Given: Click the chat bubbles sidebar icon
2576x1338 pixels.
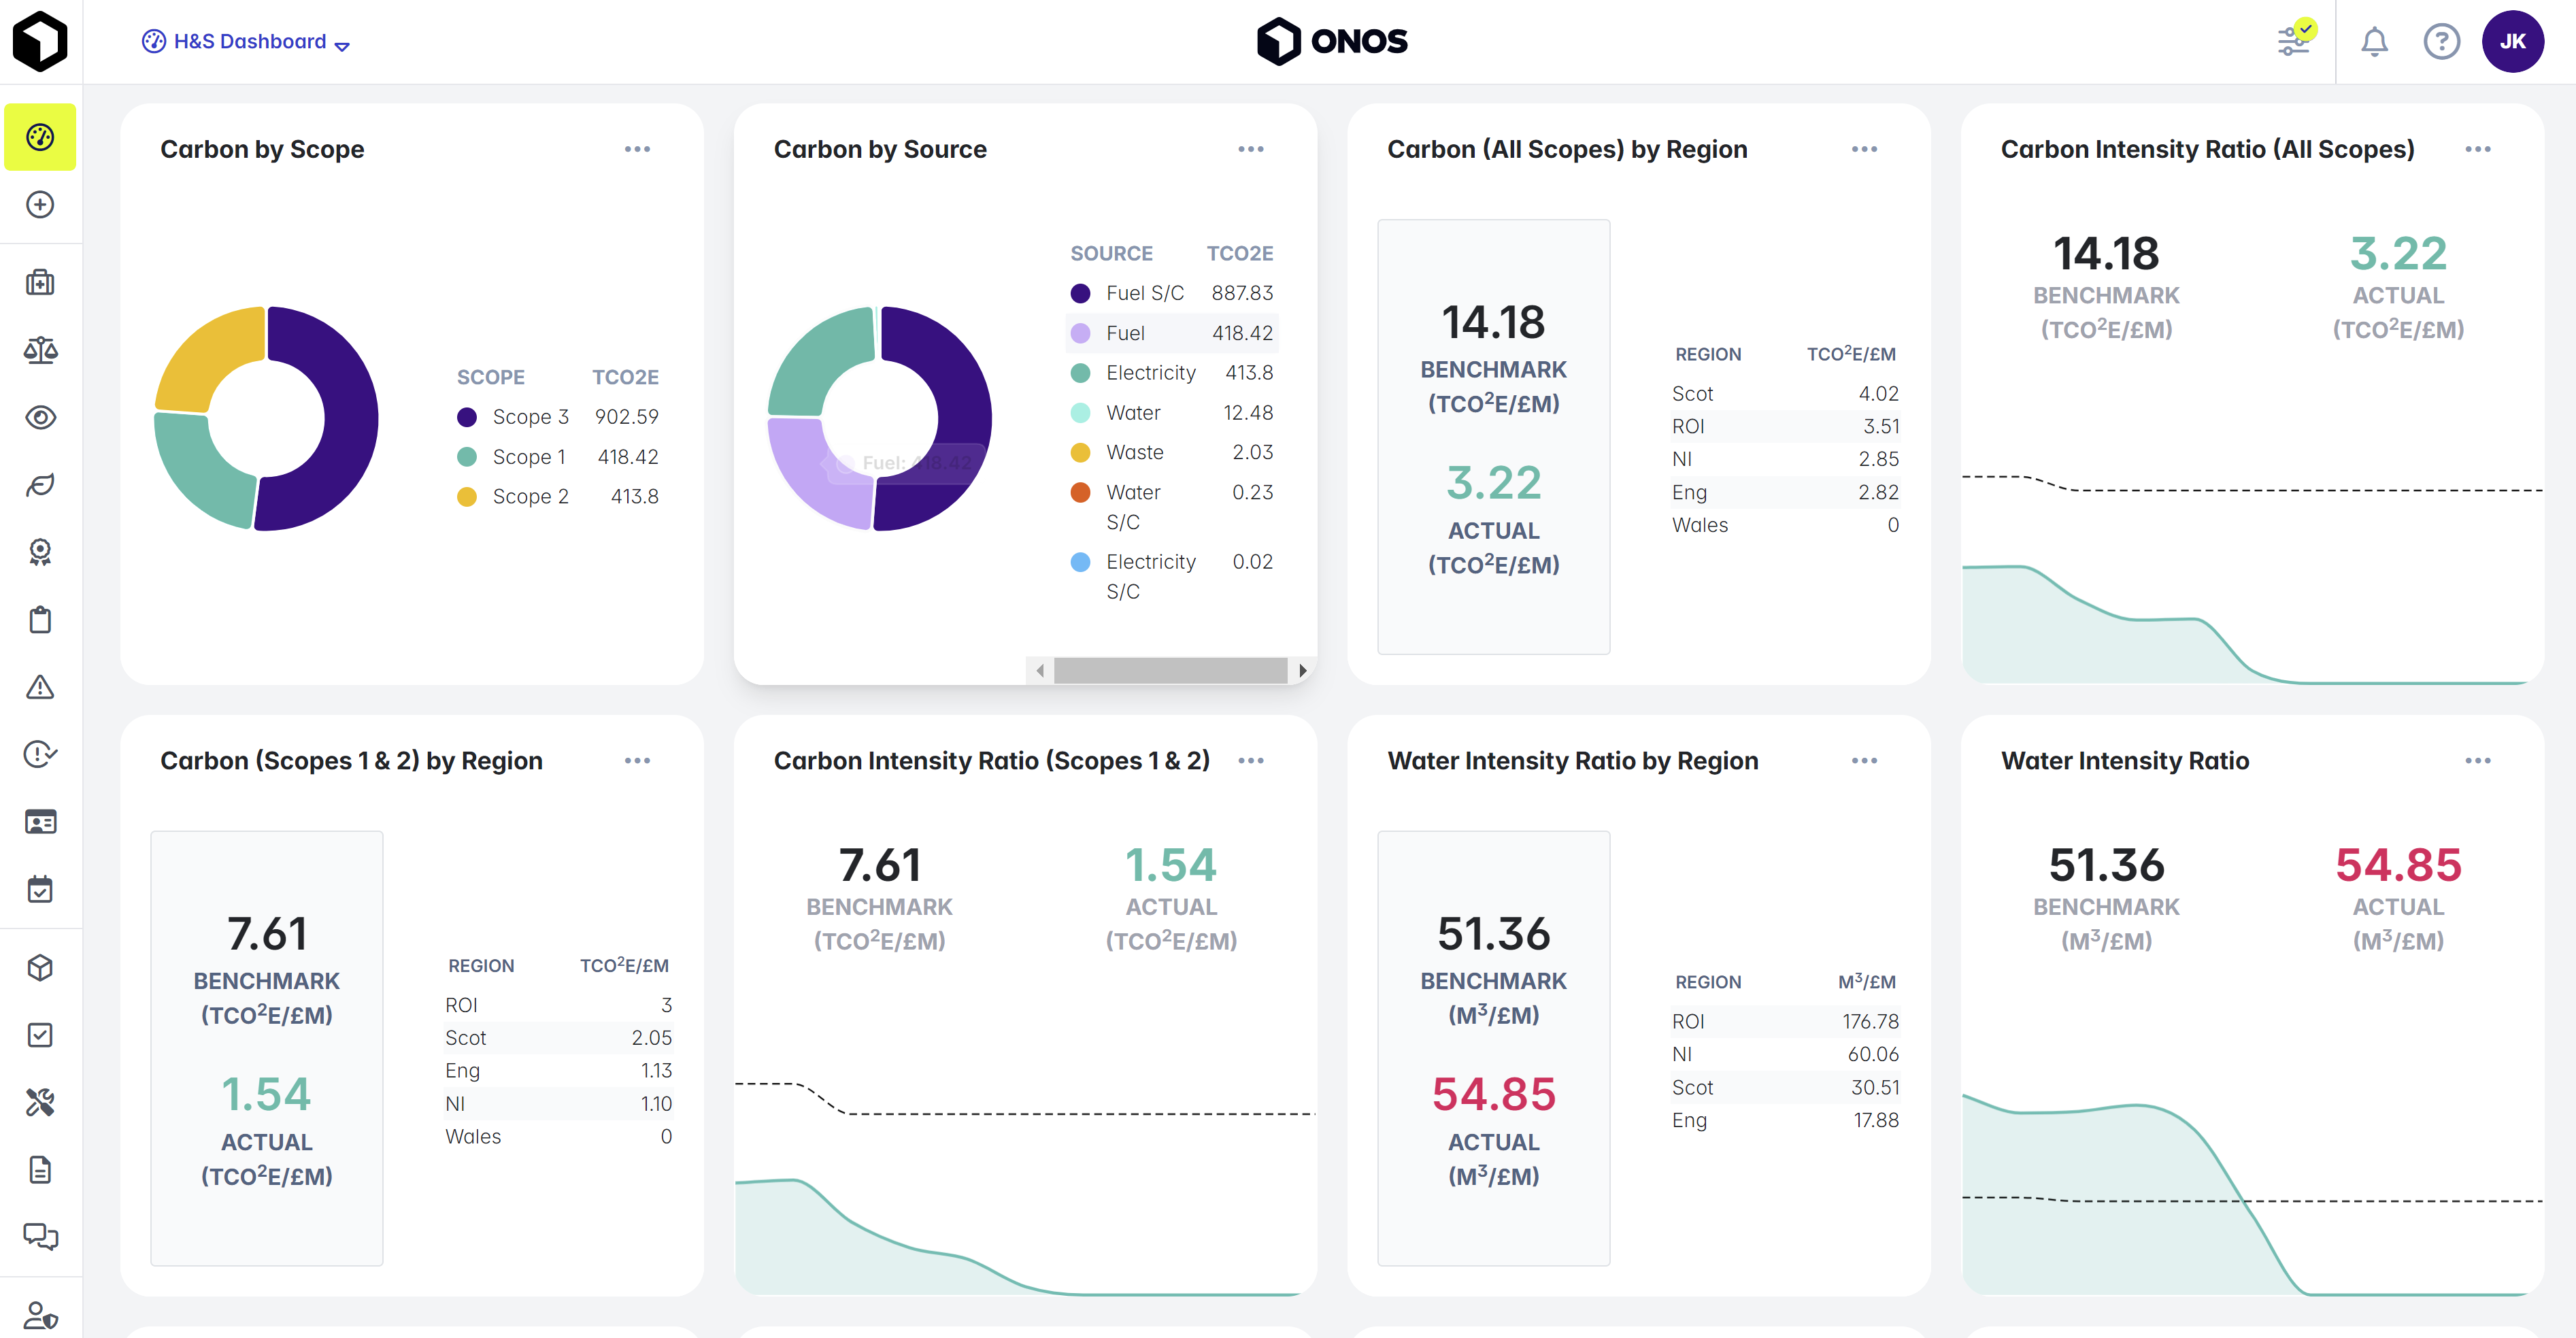Looking at the screenshot, I should coord(40,1237).
